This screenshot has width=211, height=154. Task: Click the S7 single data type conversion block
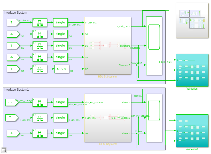coord(62,69)
